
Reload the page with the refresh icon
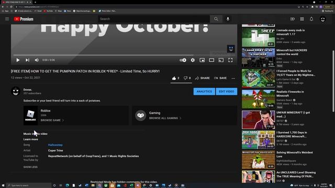tap(11, 7)
